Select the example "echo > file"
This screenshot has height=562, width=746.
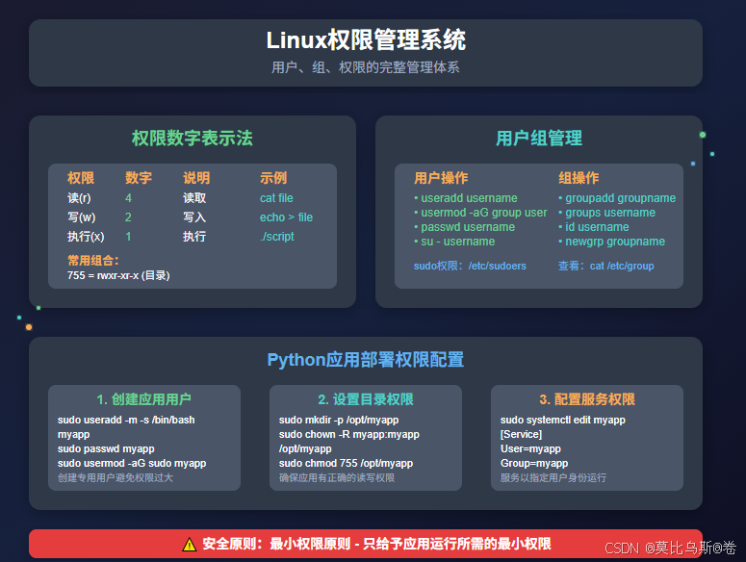(287, 217)
